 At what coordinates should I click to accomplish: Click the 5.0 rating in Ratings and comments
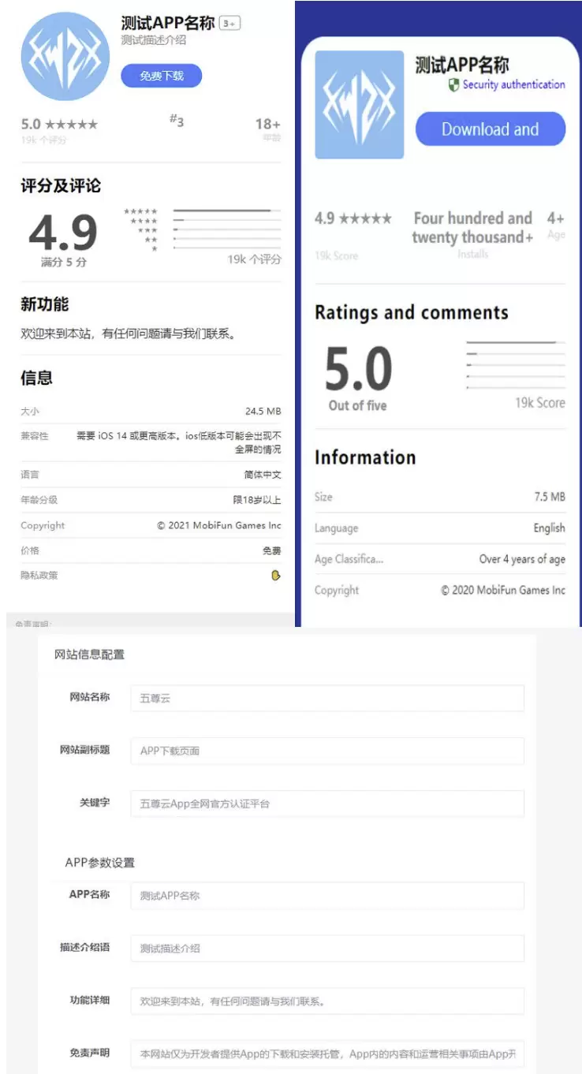[x=358, y=370]
